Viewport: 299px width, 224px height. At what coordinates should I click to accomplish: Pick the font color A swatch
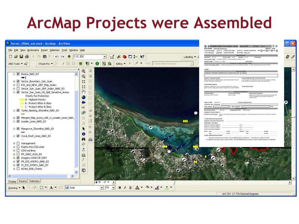tap(137, 188)
